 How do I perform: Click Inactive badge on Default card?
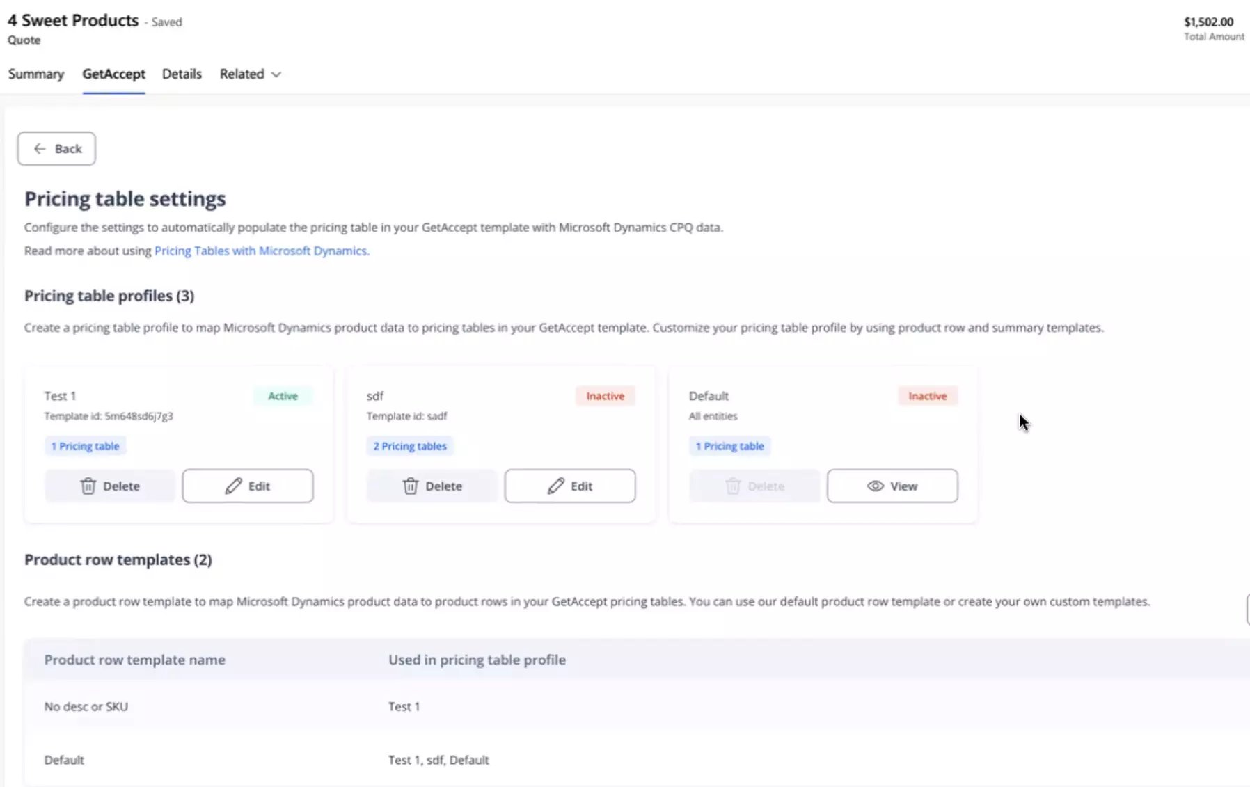coord(927,396)
